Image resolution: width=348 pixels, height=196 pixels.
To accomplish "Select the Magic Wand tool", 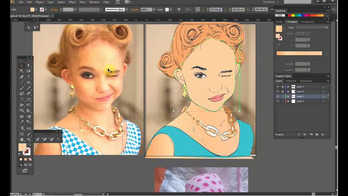I will coord(22,71).
